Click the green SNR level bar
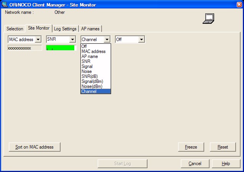This screenshot has width=244, height=172. tap(61, 48)
